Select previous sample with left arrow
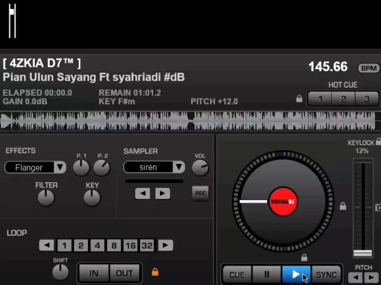Screen dimensions: 381x285 coord(142,194)
